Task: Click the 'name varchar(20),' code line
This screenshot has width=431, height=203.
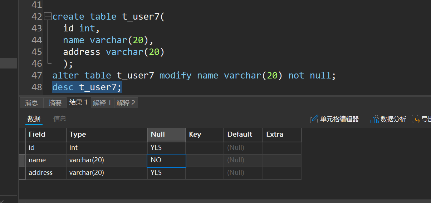Action: [108, 40]
